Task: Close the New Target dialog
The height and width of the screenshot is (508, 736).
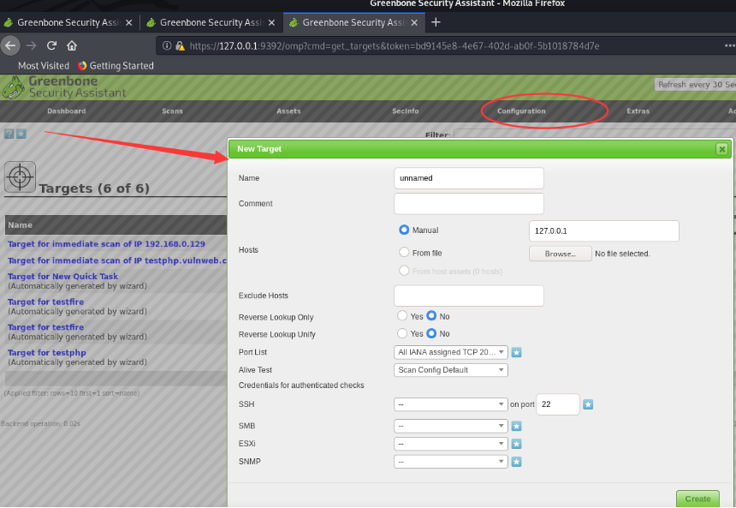Action: [721, 149]
